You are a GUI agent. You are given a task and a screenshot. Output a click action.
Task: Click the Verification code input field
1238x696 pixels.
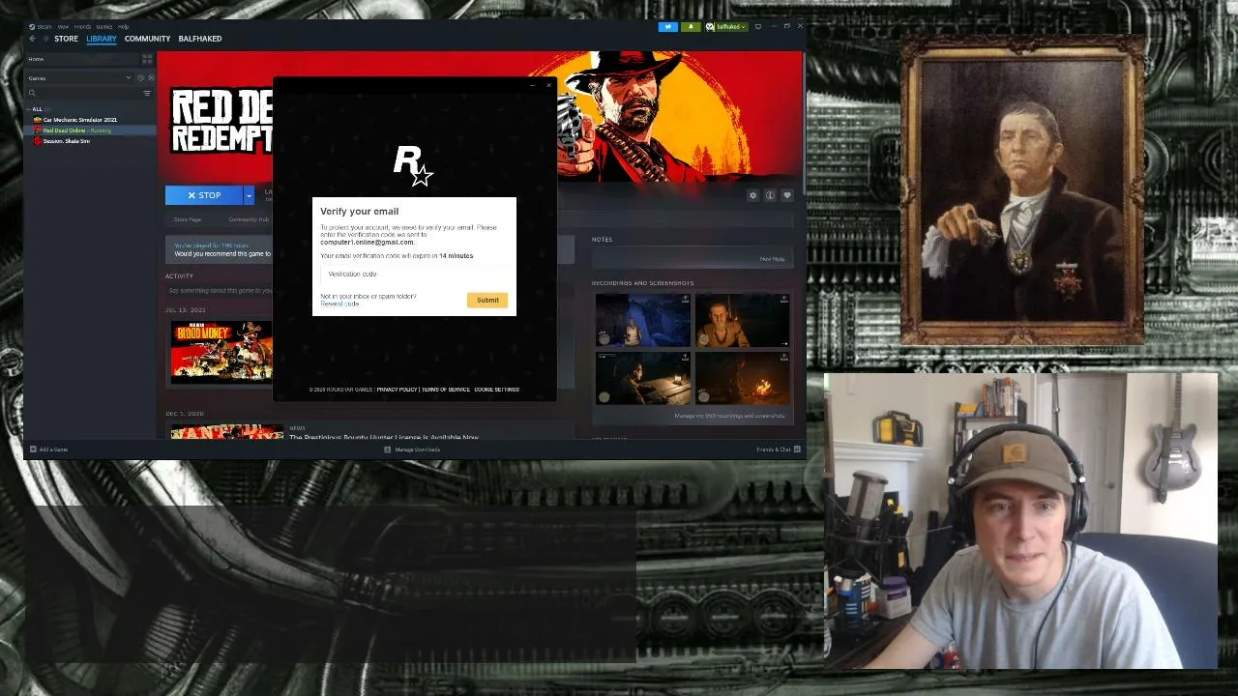click(414, 274)
